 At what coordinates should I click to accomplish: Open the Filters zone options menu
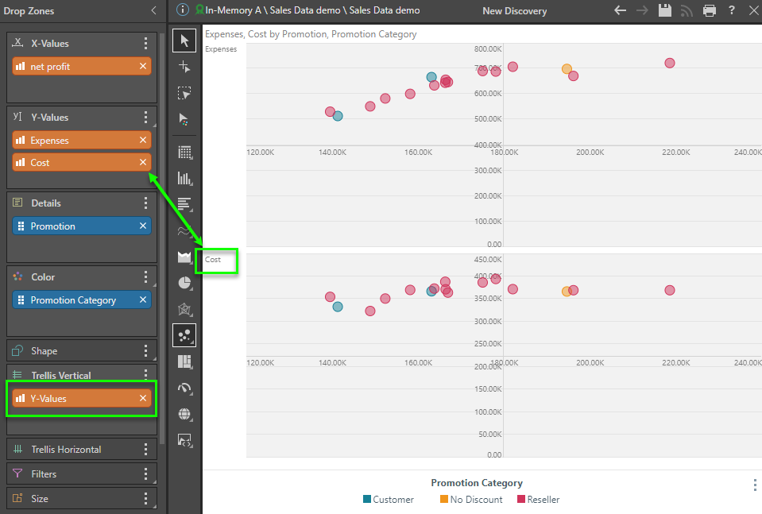pyautogui.click(x=145, y=474)
